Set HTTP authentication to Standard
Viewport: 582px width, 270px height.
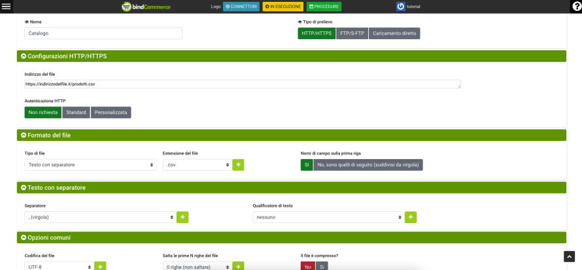pyautogui.click(x=77, y=112)
